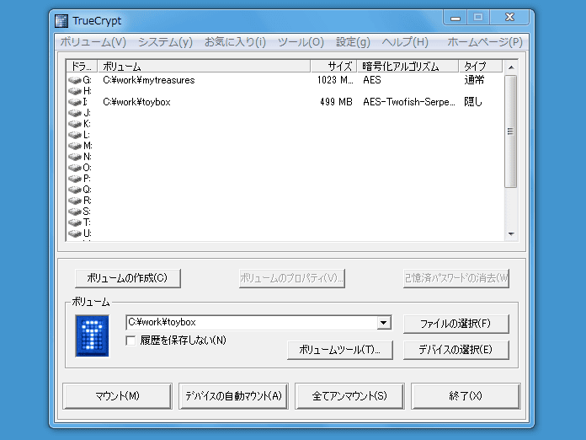Click the 499 MB size cell

click(336, 102)
